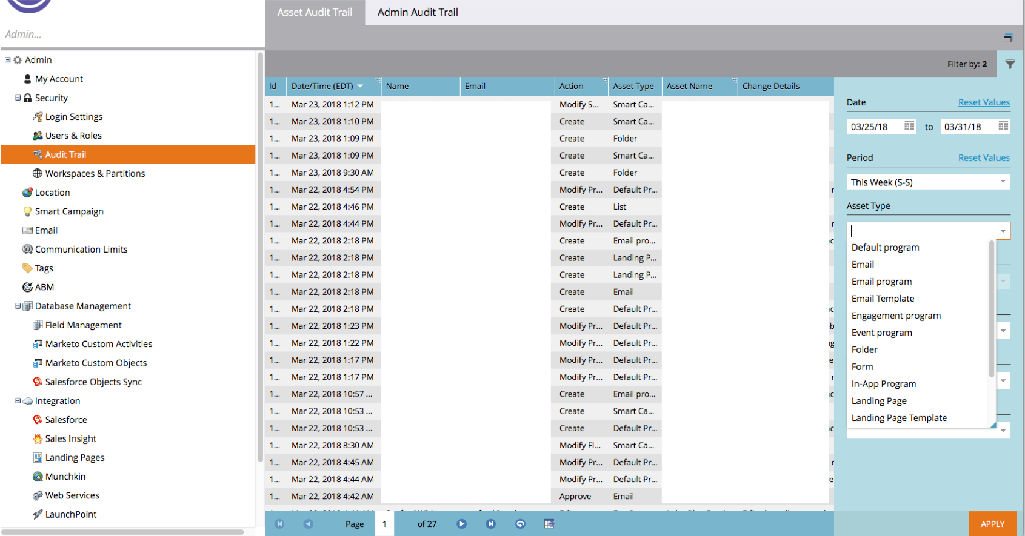
Task: Collapse the Database Management node
Action: (18, 306)
